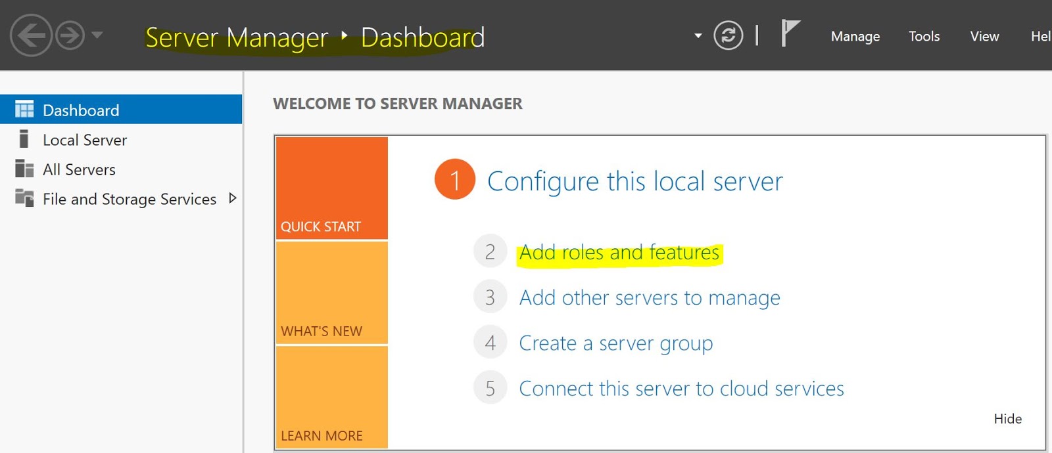The width and height of the screenshot is (1052, 453).
Task: Open the dropdown arrow beside the refresh icon
Action: 698,35
